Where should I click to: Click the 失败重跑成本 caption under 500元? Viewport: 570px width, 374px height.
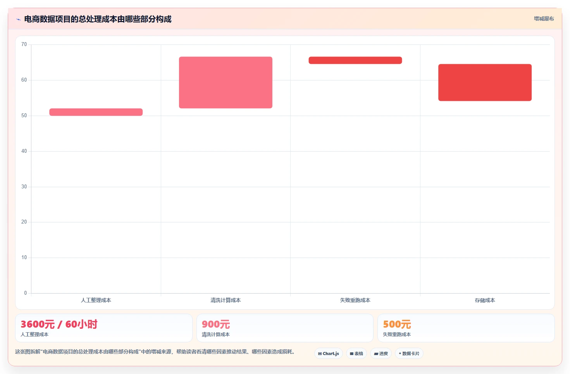coord(397,335)
